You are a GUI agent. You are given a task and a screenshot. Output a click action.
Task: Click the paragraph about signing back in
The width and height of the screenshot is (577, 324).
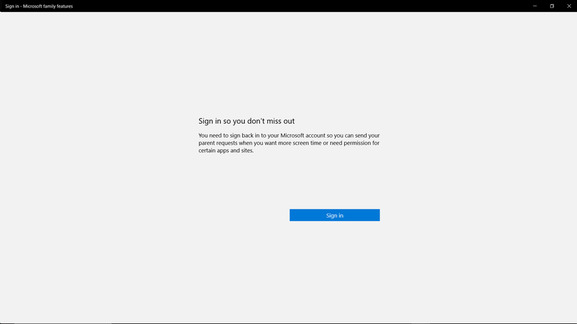pyautogui.click(x=289, y=143)
